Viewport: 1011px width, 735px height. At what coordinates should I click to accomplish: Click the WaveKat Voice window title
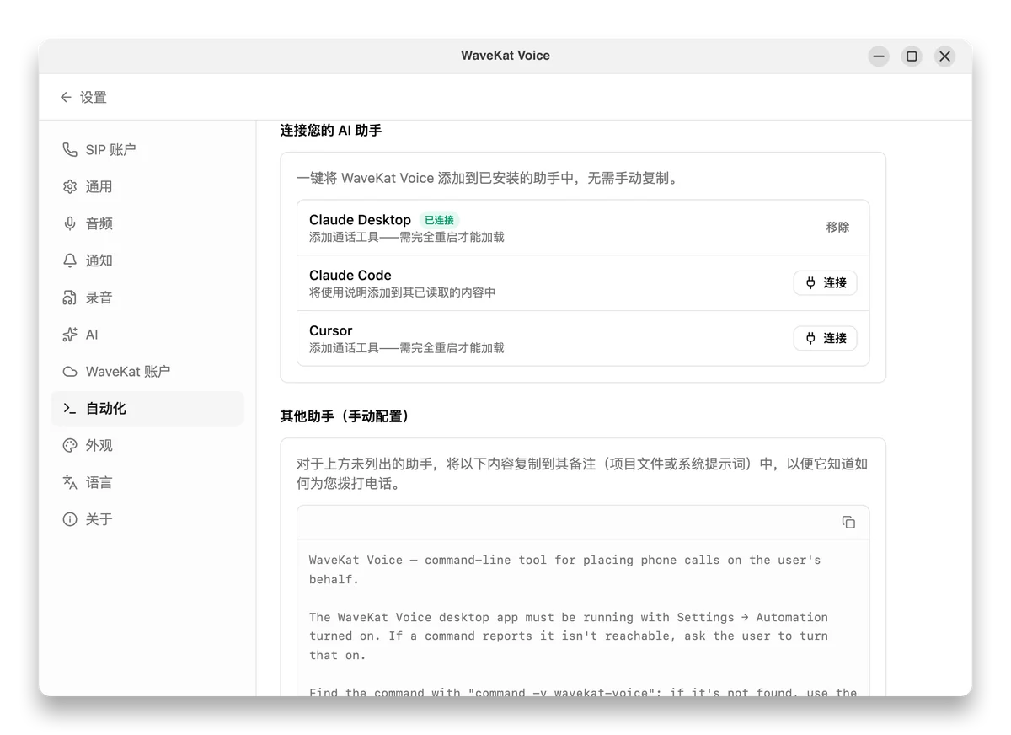coord(505,56)
